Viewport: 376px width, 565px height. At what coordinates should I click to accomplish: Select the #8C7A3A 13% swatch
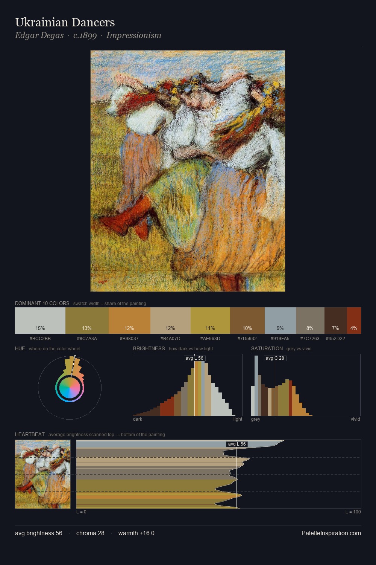click(x=87, y=321)
